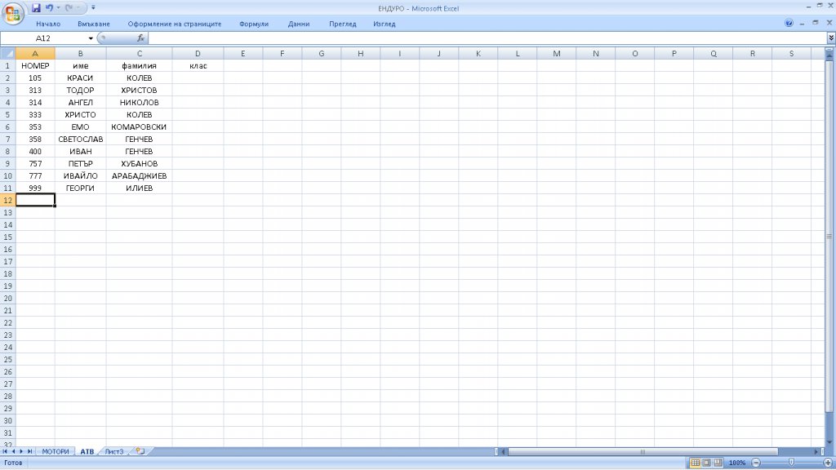Switch to Normal view in status bar
The height and width of the screenshot is (470, 836).
click(695, 463)
